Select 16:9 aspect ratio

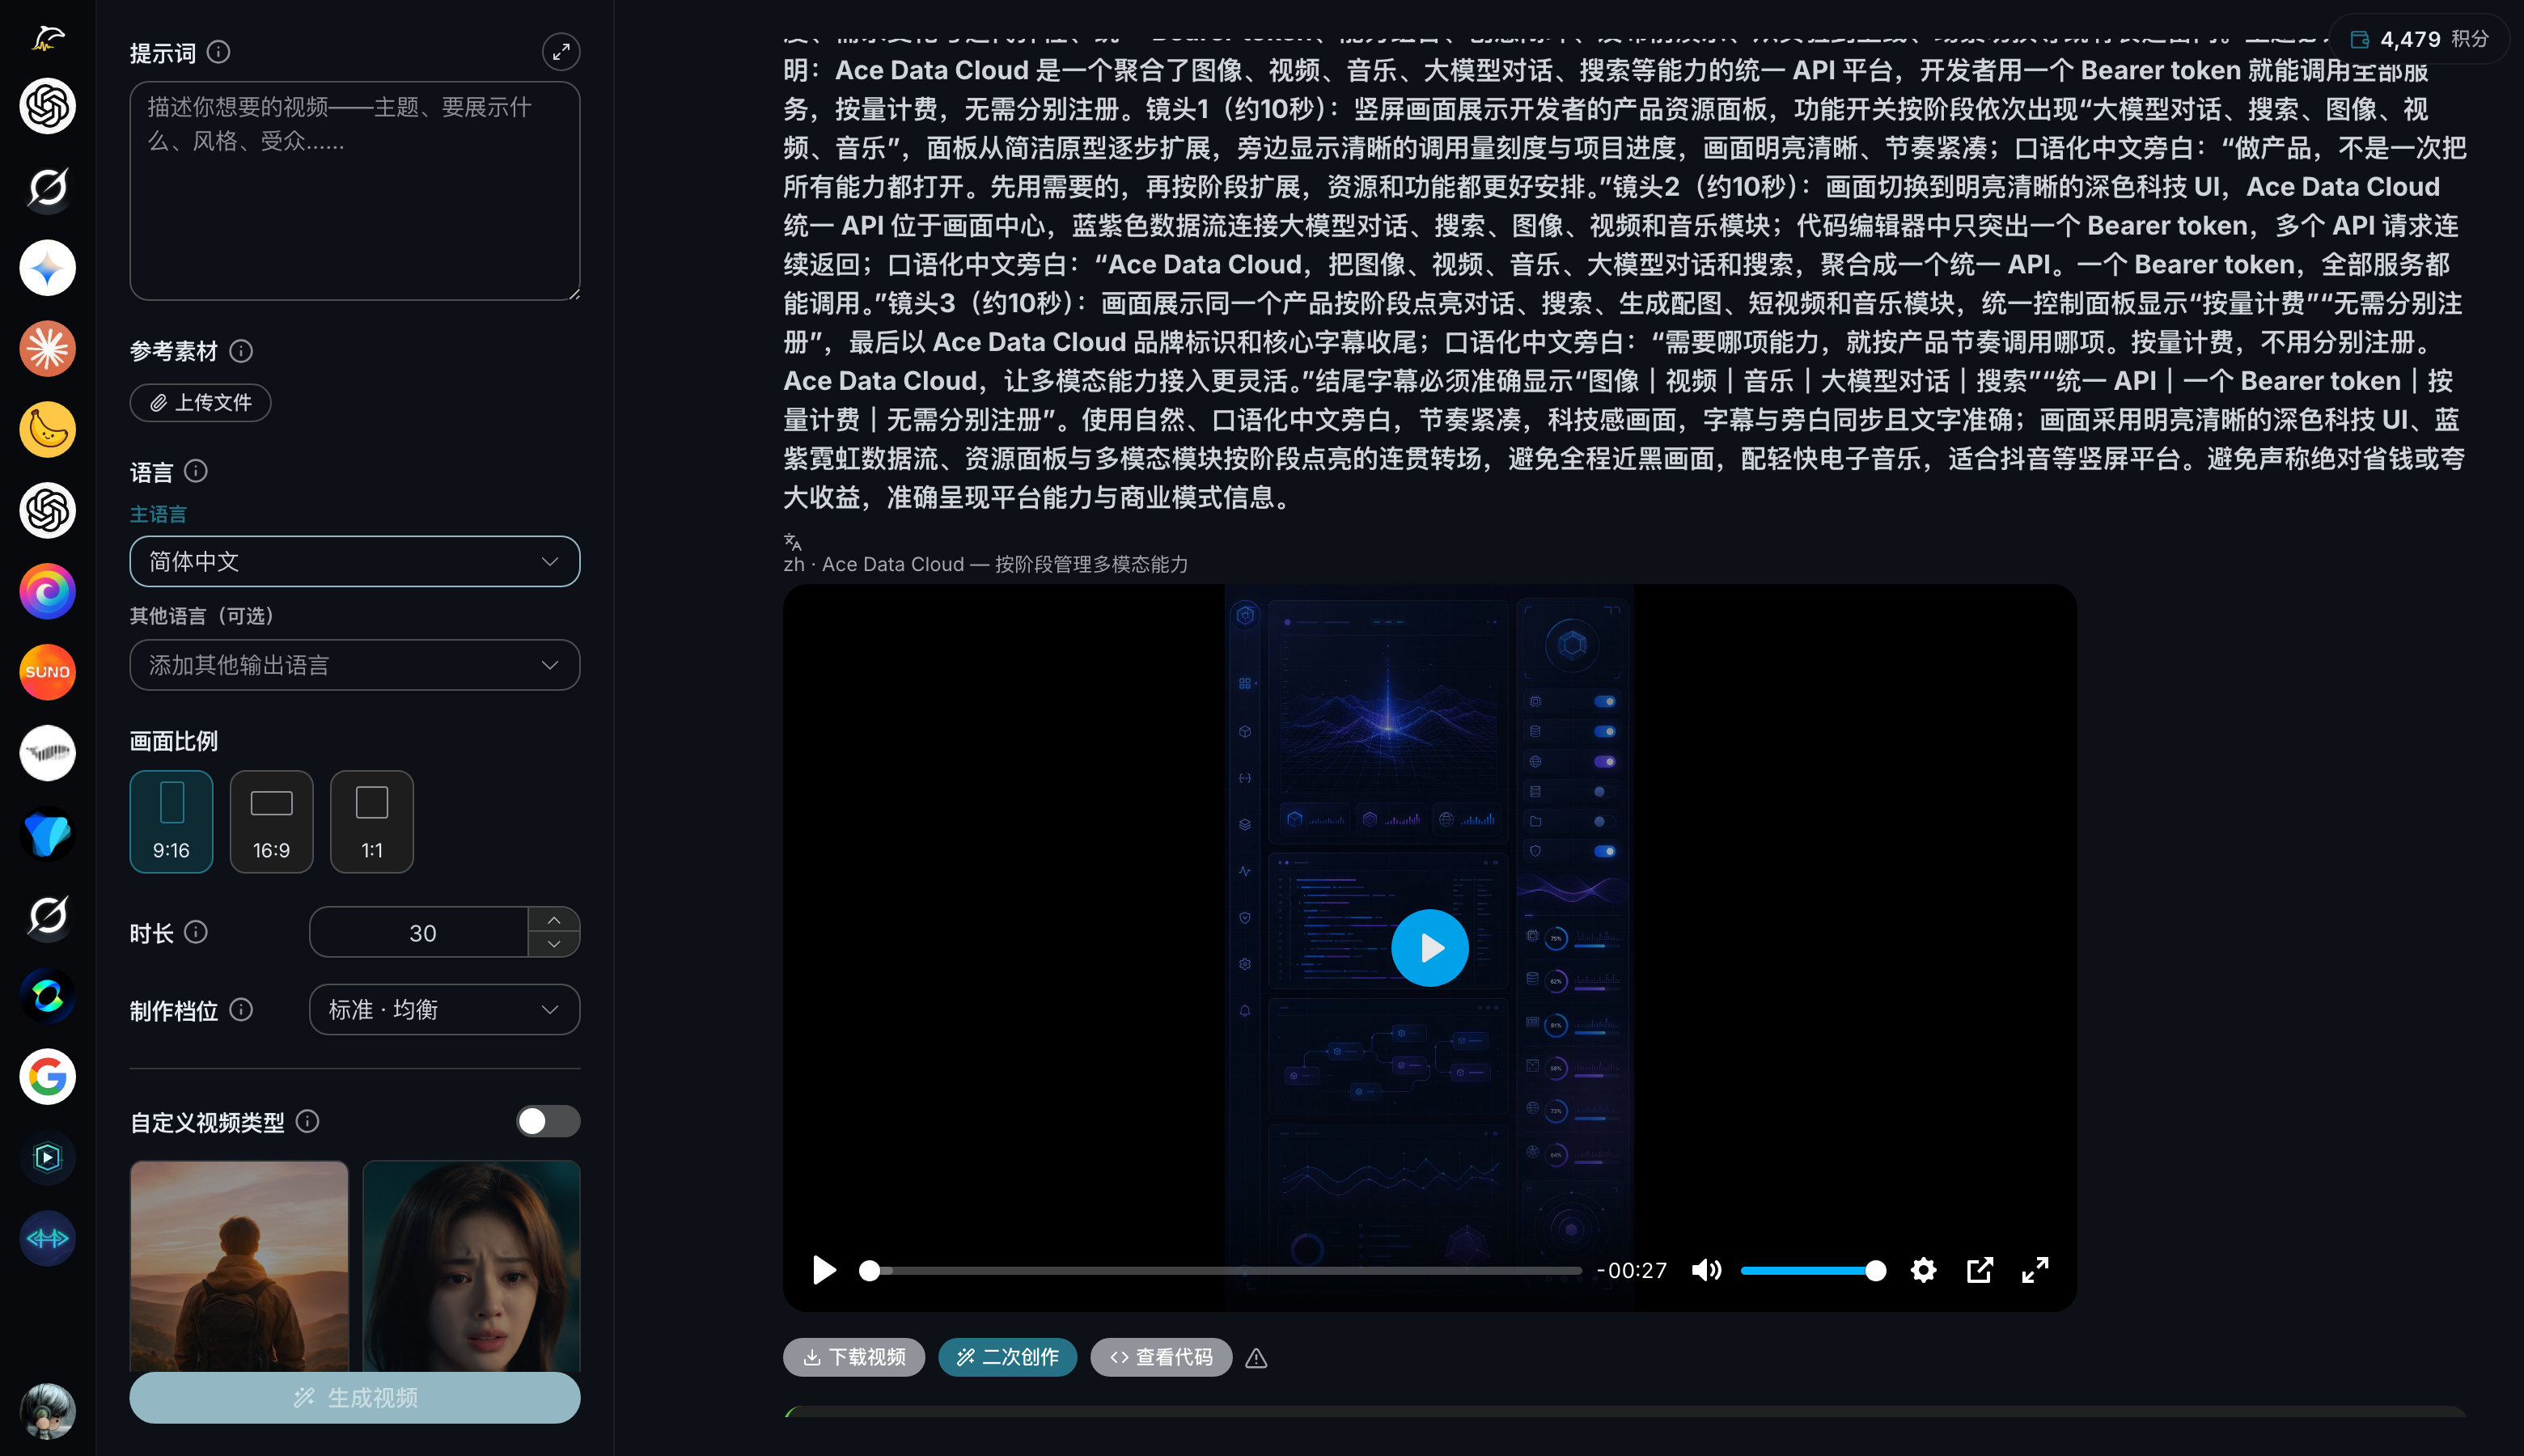point(271,821)
